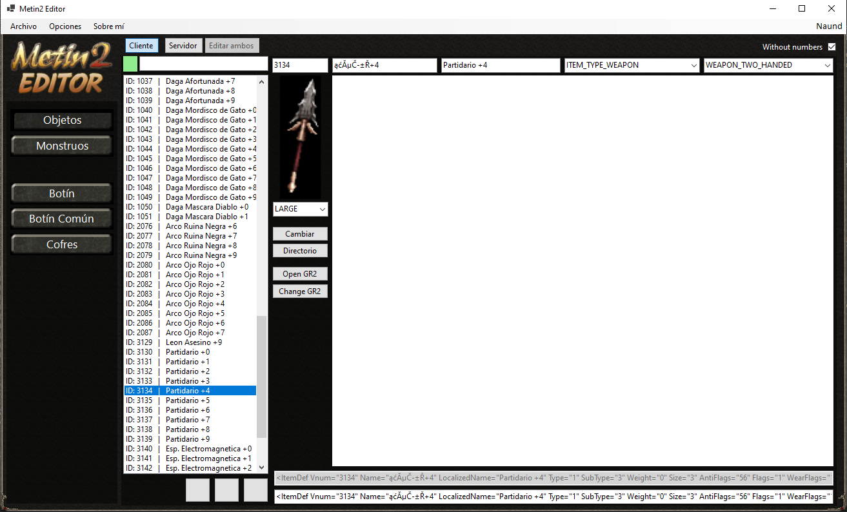
Task: Select Arco Ojo Rojo +7
Action: click(x=190, y=333)
